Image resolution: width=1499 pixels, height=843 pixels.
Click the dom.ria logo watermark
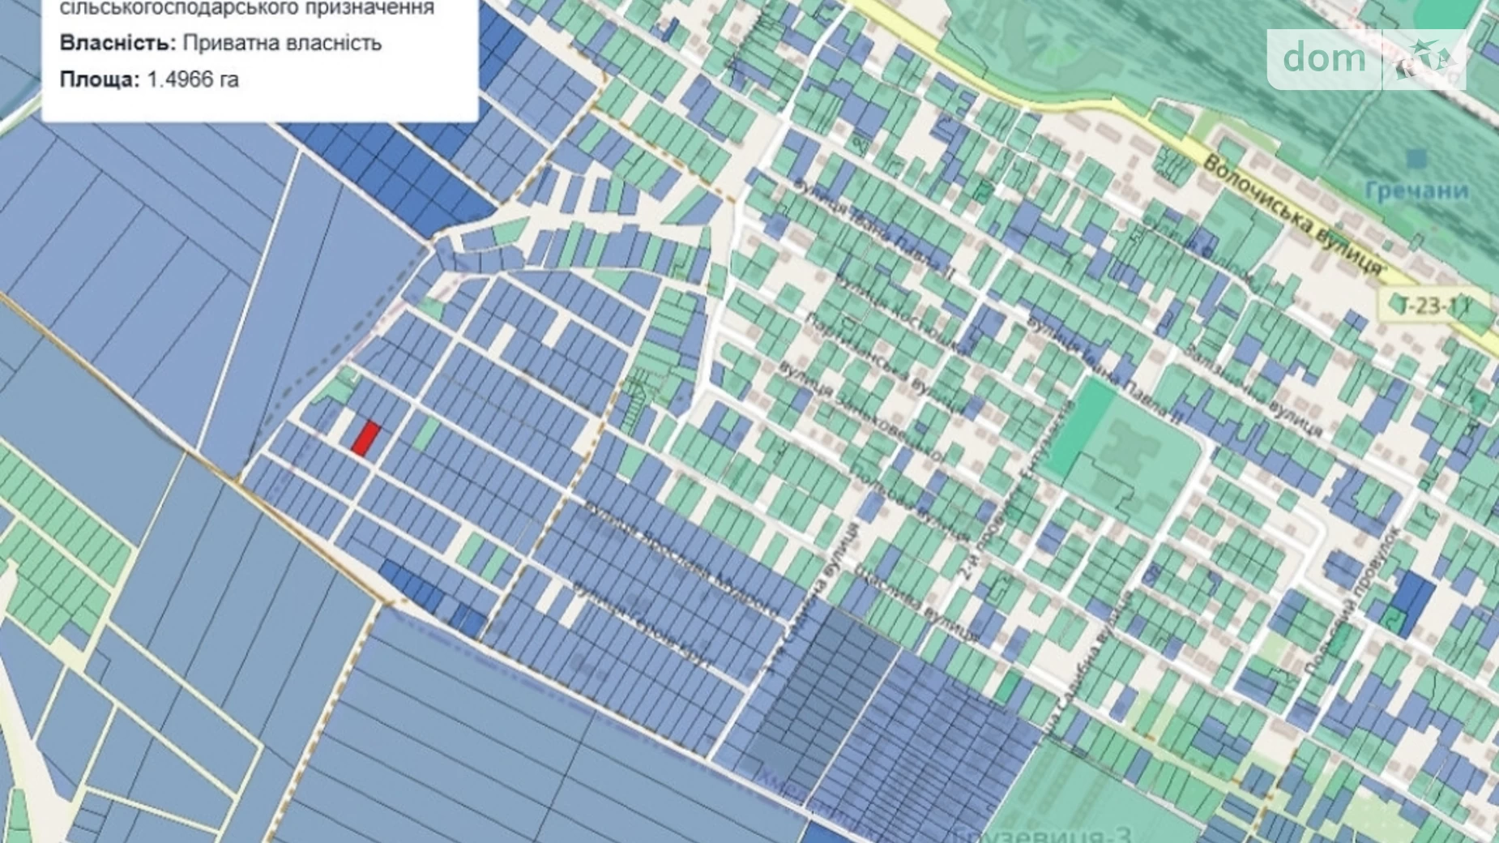1366,59
